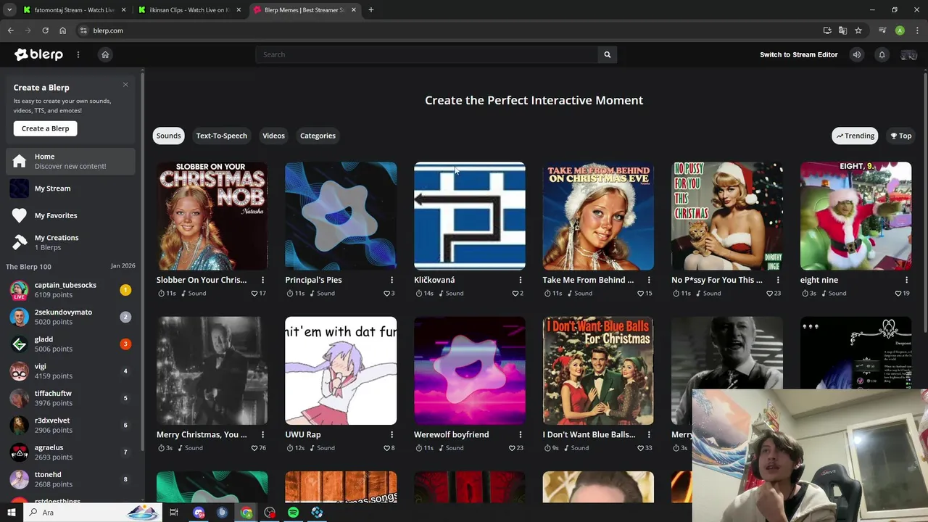928x522 pixels.
Task: Open My Stream in the sidebar
Action: 70,188
